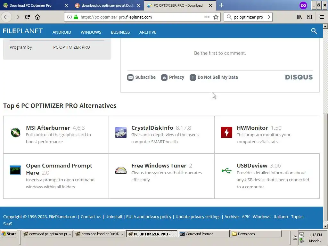Reload the current page
This screenshot has width=328, height=246.
(x=27, y=17)
